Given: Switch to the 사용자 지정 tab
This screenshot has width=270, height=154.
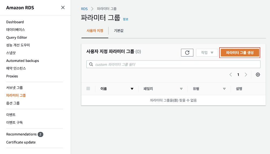Looking at the screenshot, I should (95, 31).
